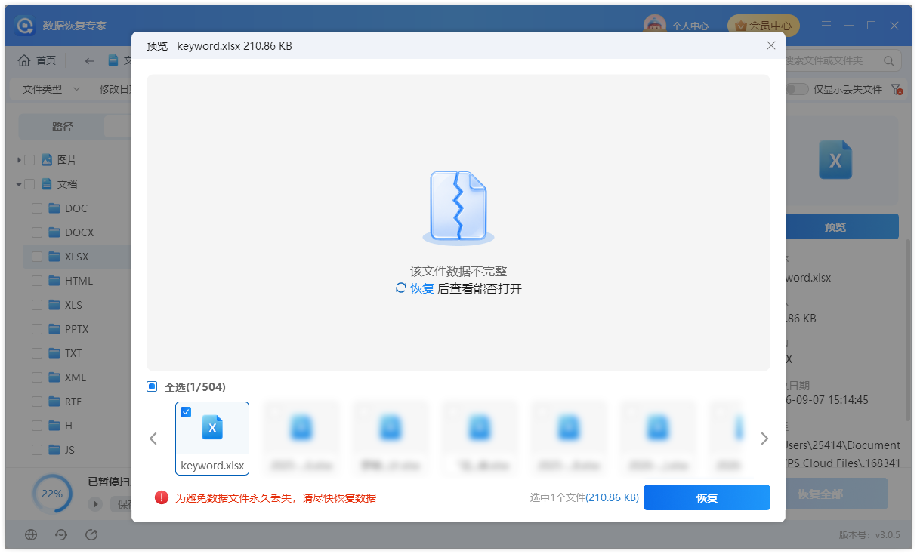917x554 pixels.
Task: Click the right panel vertical scrollbar
Action: (x=908, y=328)
